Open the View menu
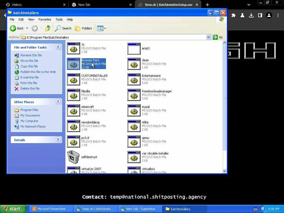Screen dimensions: 284x213 pos(31,19)
